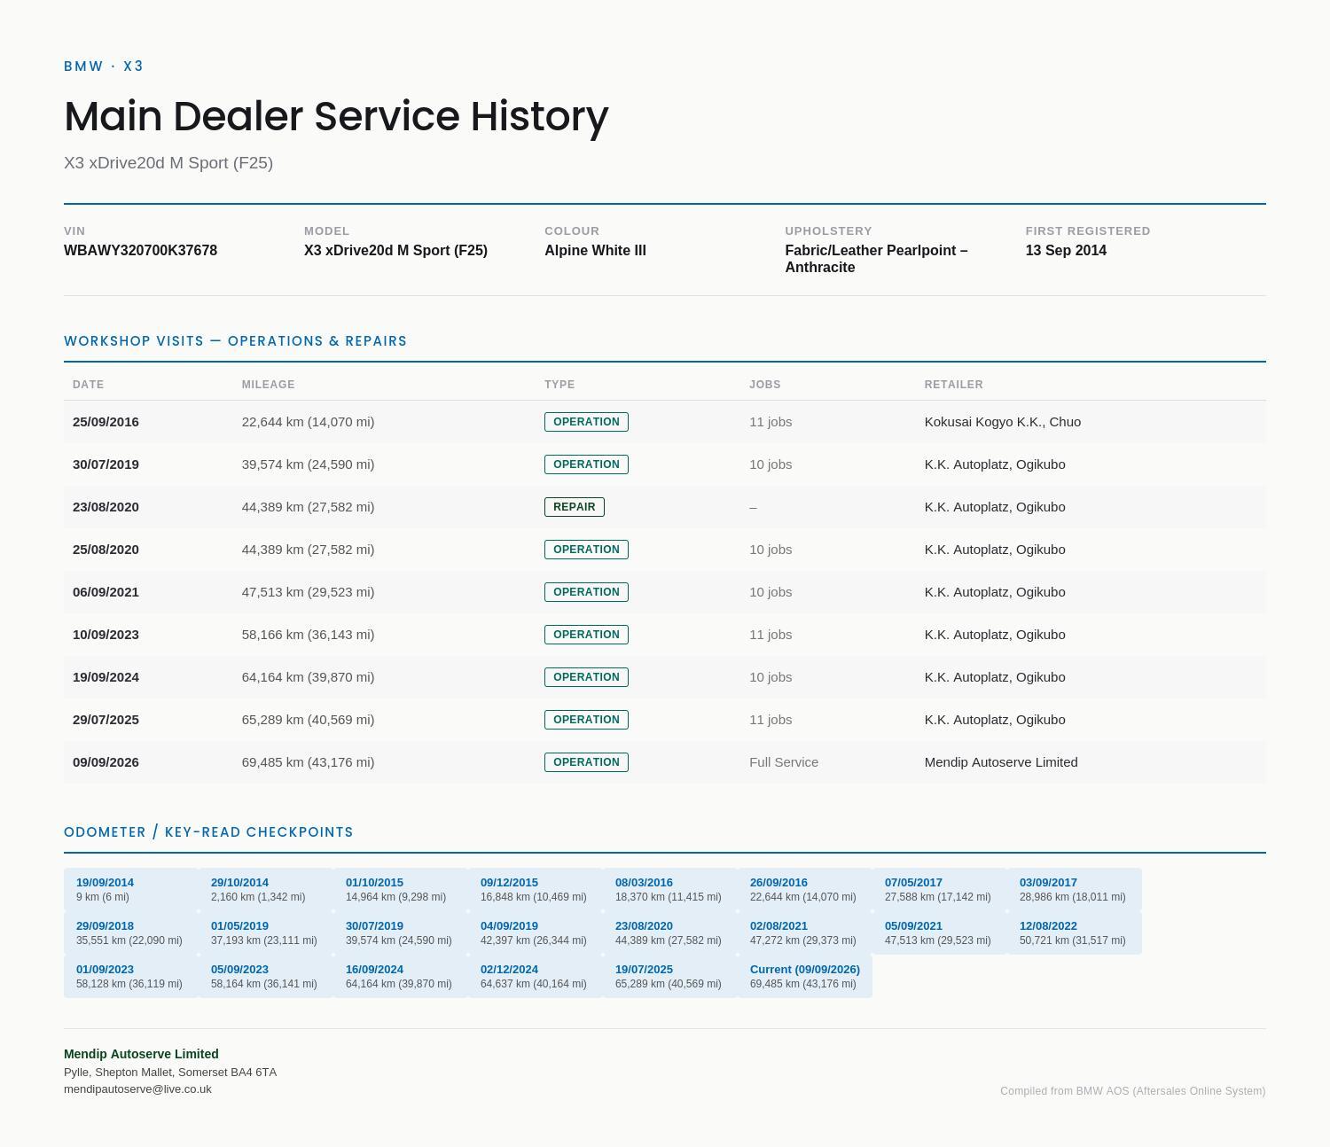Click the 02/08/2021 checkpoint card
The image size is (1330, 1147).
[805, 933]
